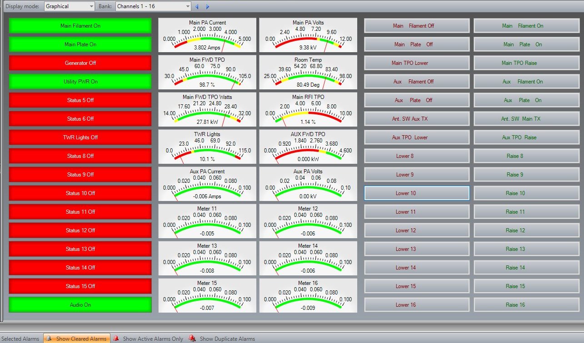
Task: Open the Display mode dropdown
Action: pos(70,6)
